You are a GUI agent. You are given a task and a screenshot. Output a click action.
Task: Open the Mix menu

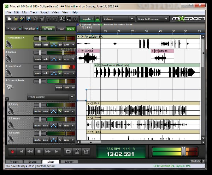click(24, 12)
